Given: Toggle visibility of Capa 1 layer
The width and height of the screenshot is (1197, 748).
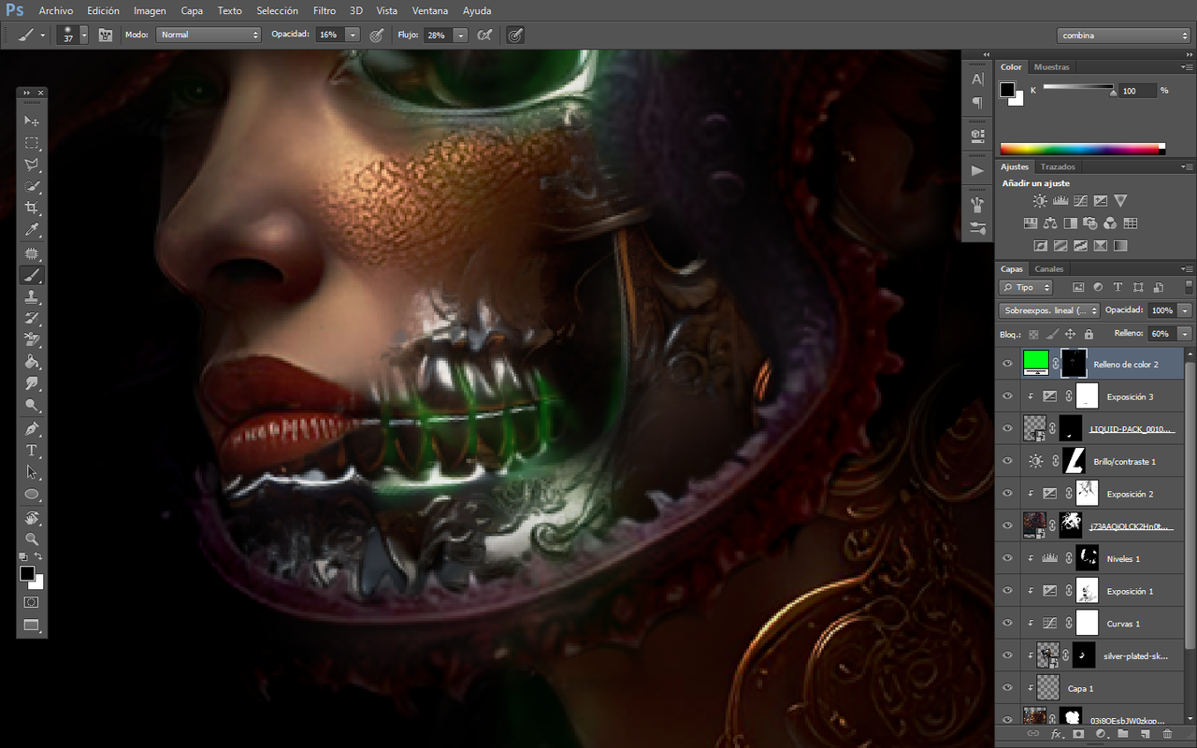Looking at the screenshot, I should 1007,688.
